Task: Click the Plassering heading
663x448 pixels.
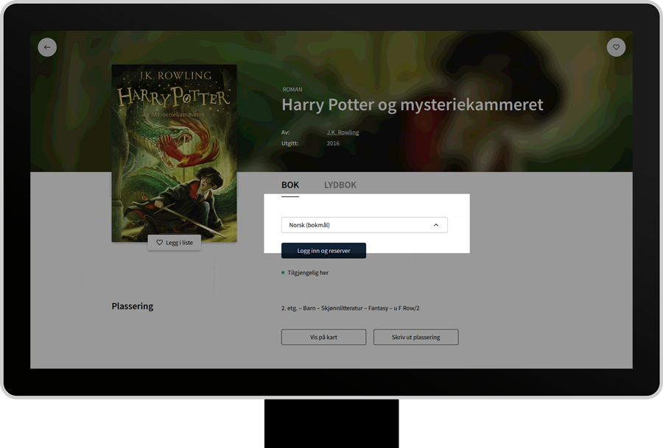Action: [x=133, y=306]
